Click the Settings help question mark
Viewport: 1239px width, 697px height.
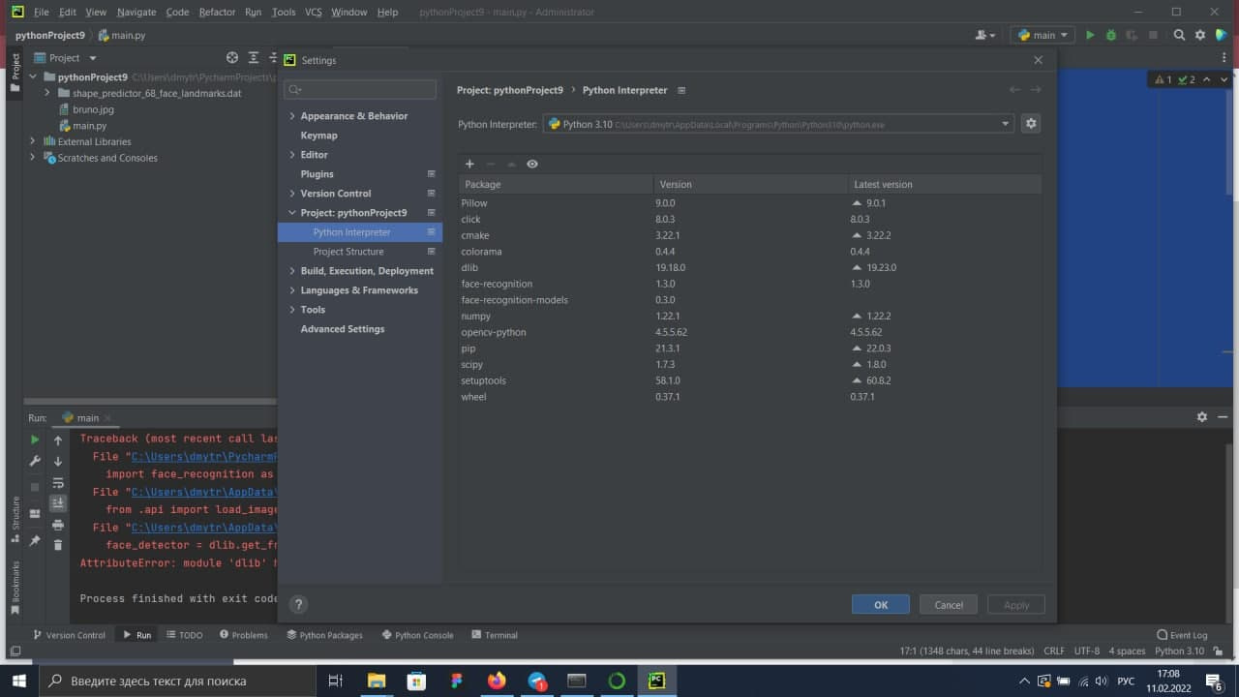tap(298, 604)
